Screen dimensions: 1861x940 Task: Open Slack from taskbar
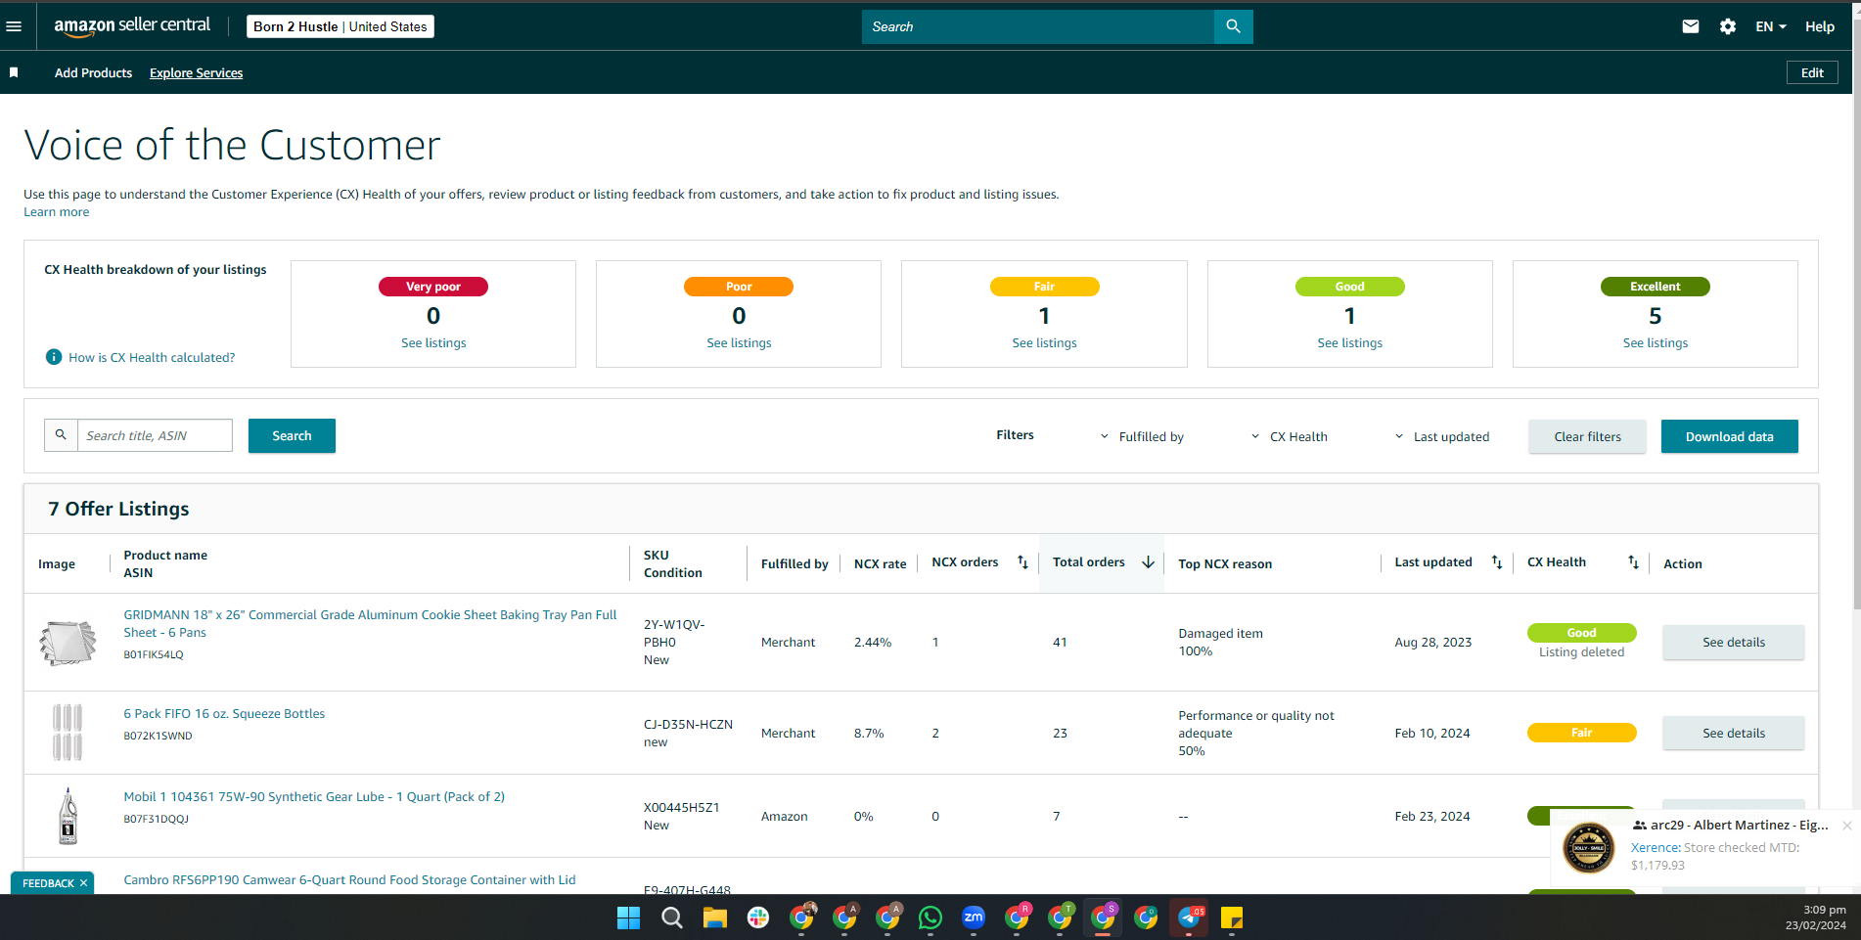[757, 918]
